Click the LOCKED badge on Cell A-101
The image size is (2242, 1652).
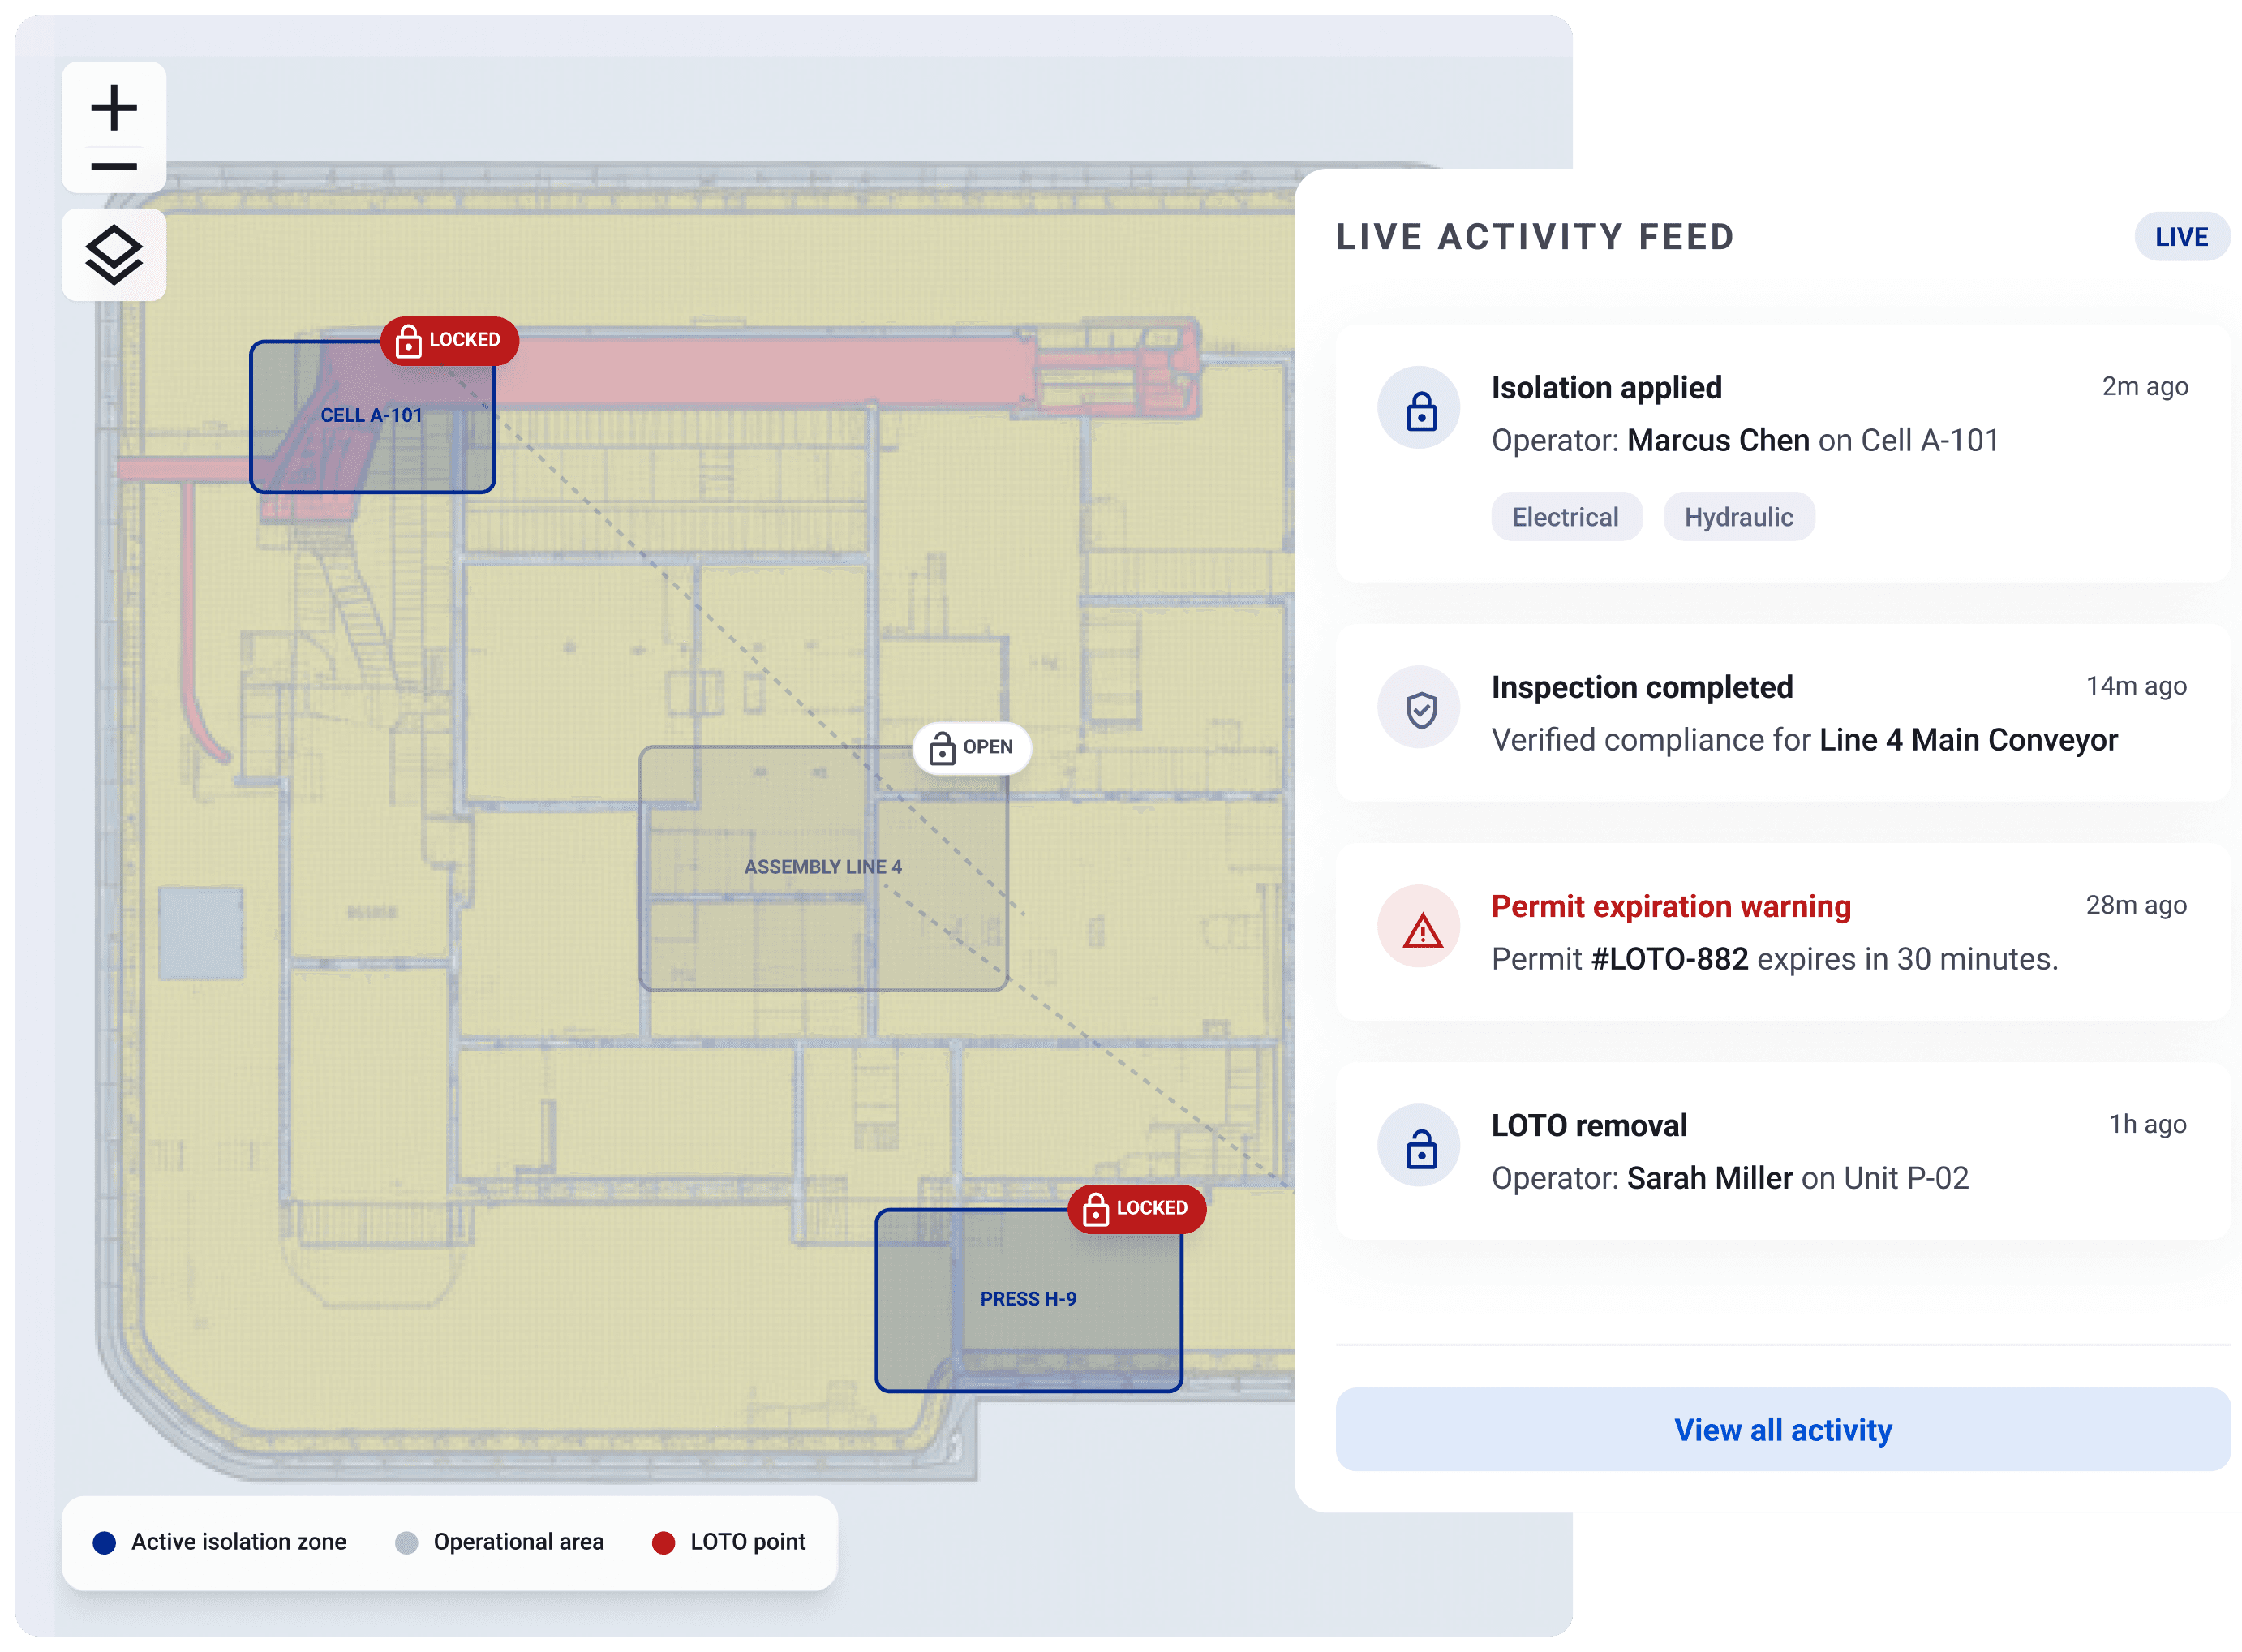pos(449,341)
